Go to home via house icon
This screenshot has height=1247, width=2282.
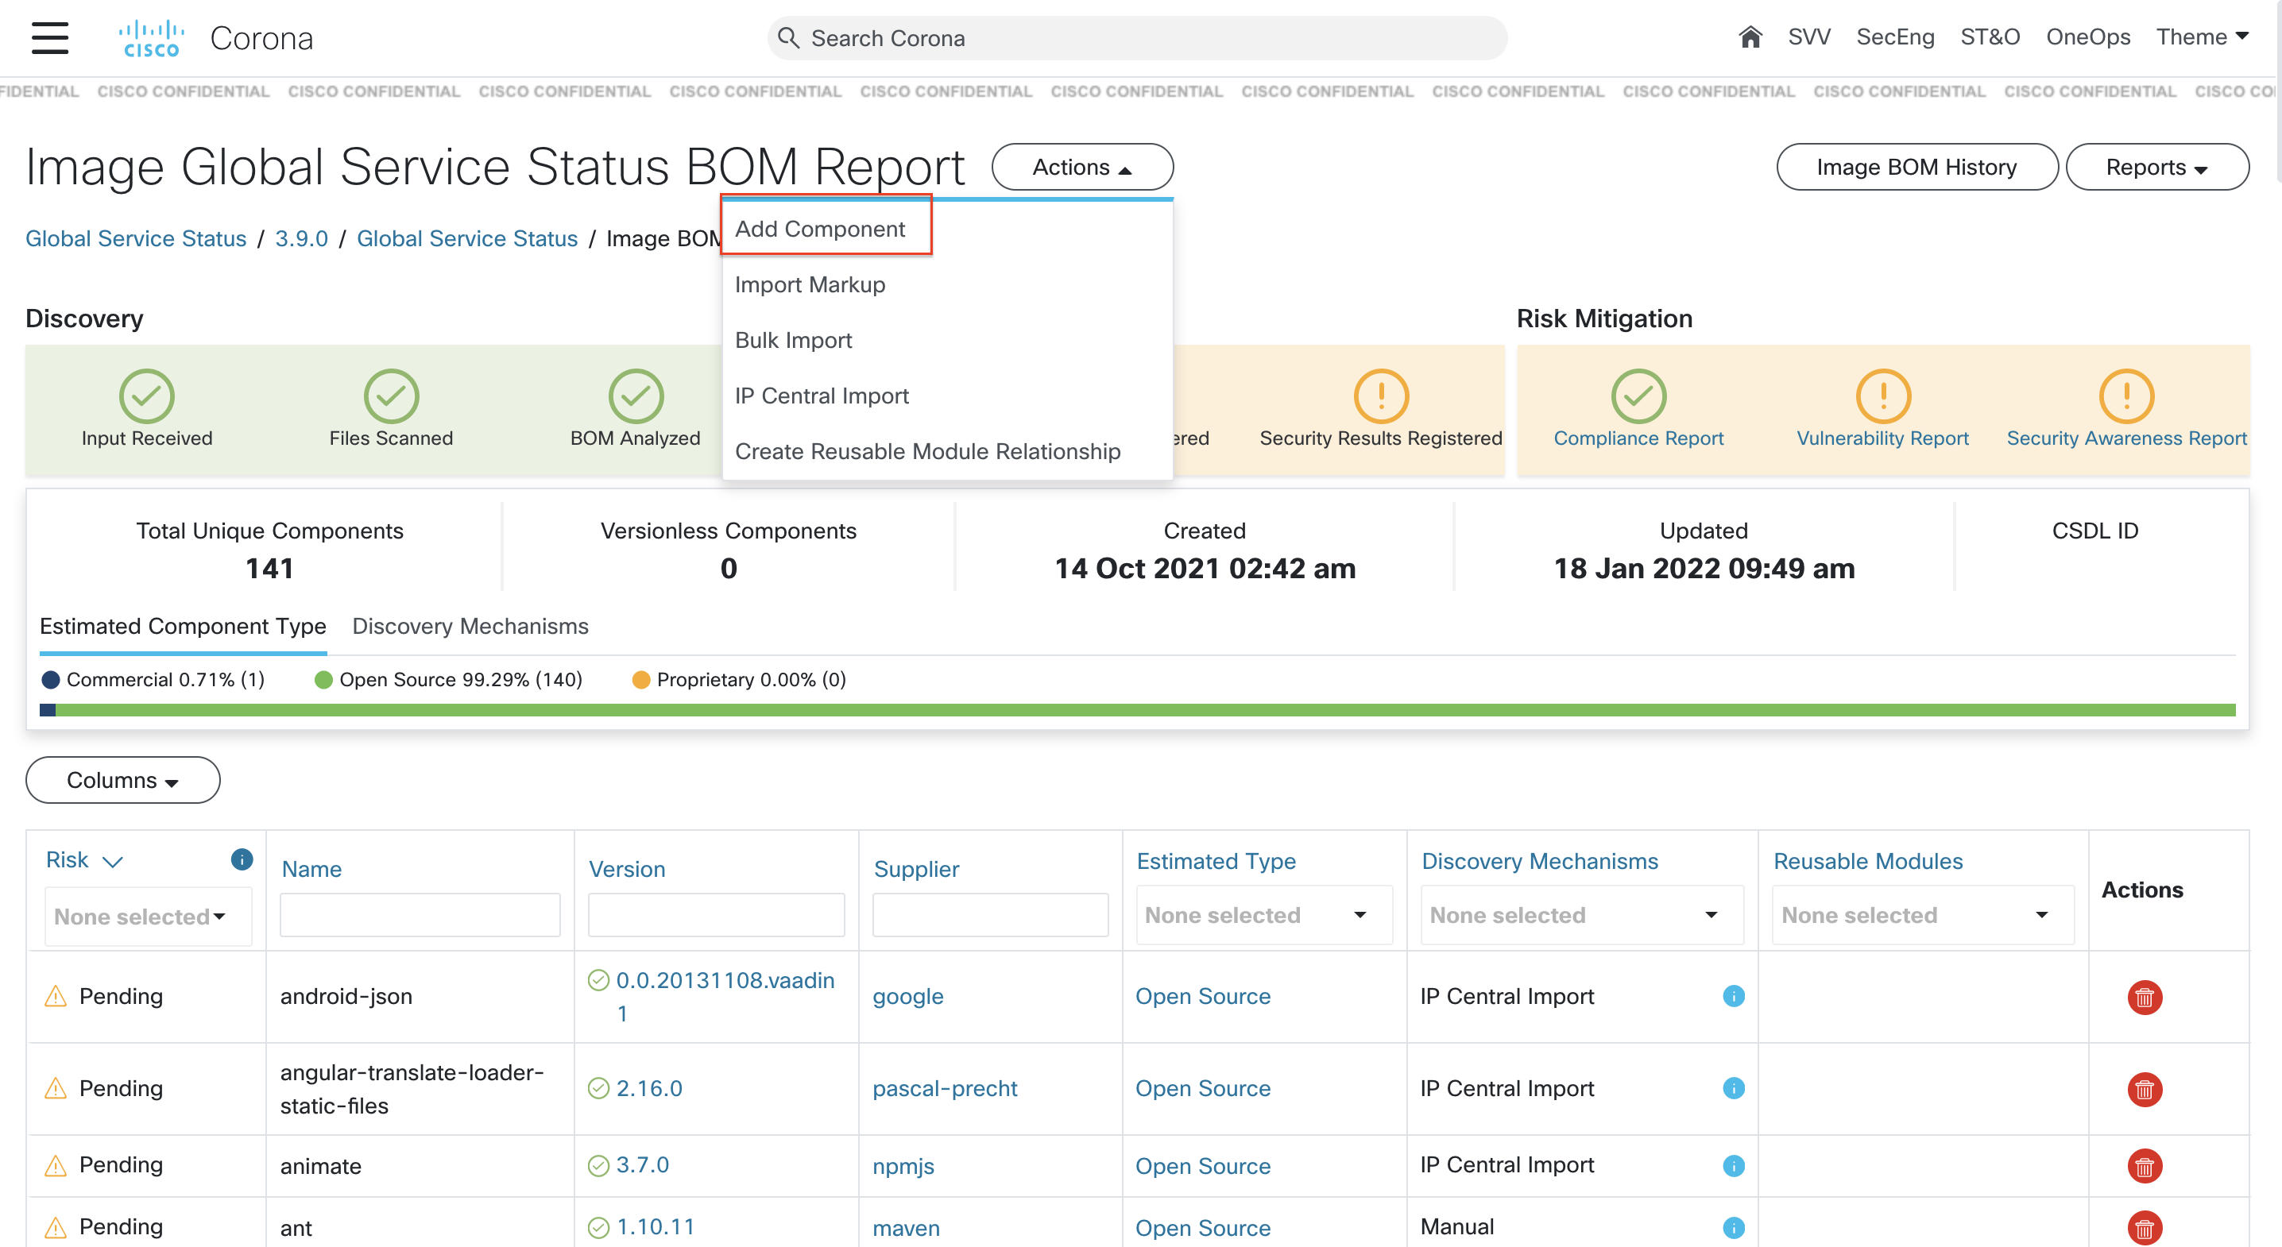pyautogui.click(x=1750, y=37)
